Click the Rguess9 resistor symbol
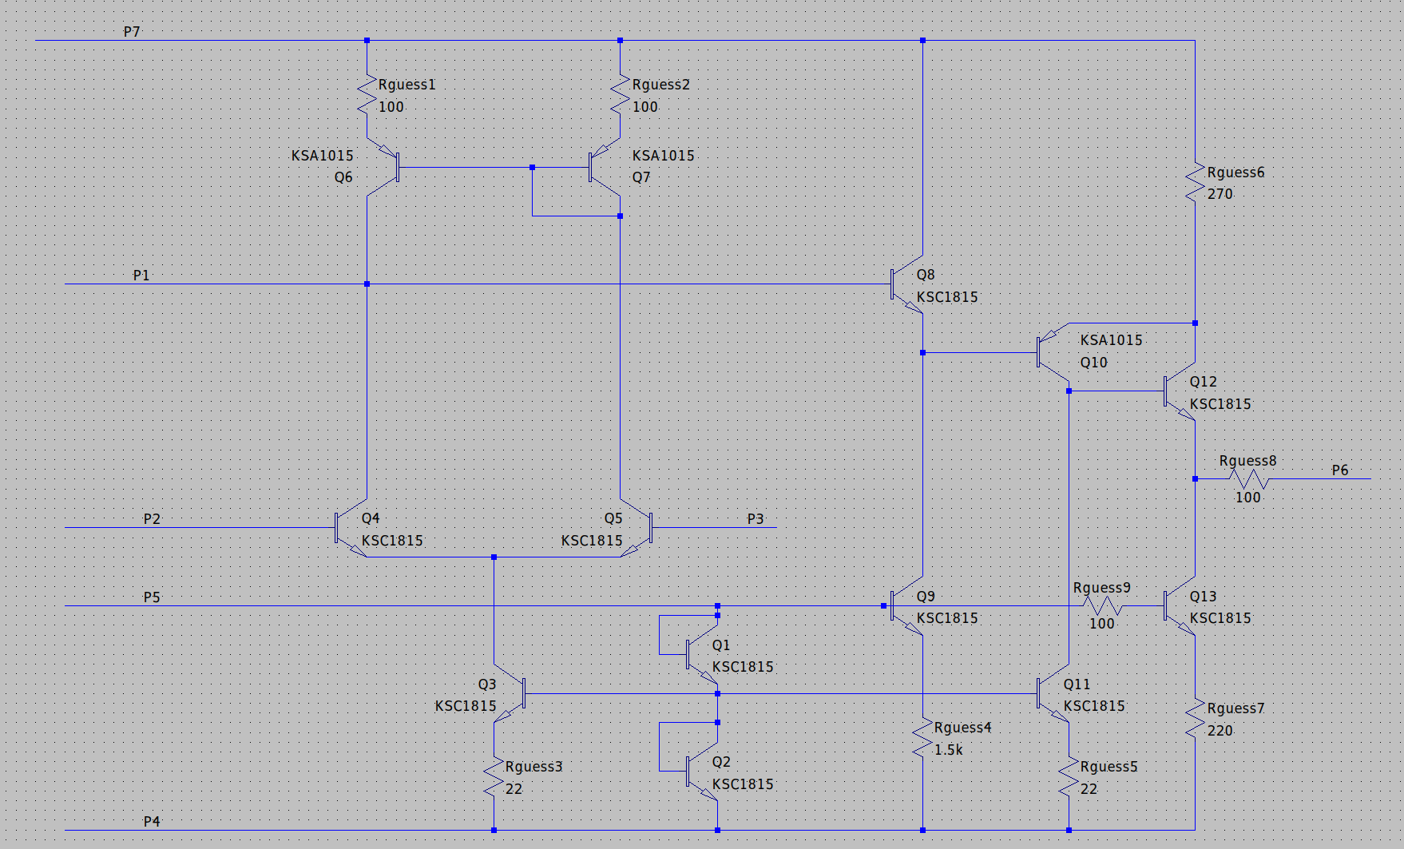The height and width of the screenshot is (849, 1404). point(1103,605)
